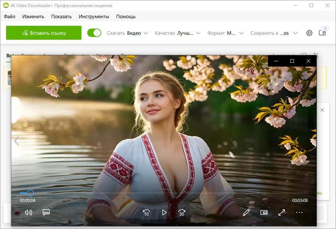Close the video player window

308,61
